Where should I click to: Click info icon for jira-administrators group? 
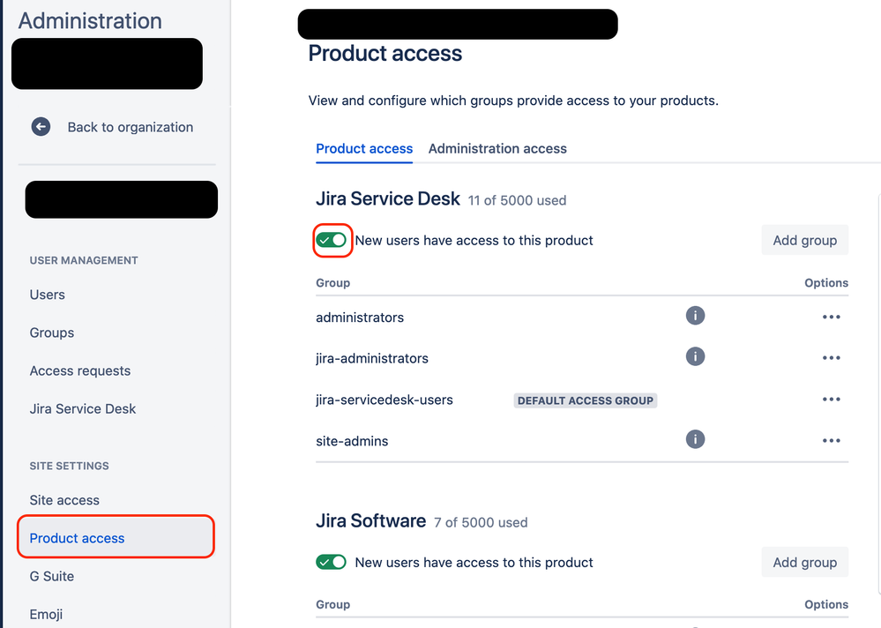pos(695,356)
